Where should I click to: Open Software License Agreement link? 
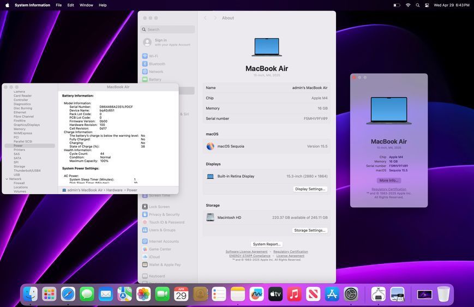(x=247, y=252)
